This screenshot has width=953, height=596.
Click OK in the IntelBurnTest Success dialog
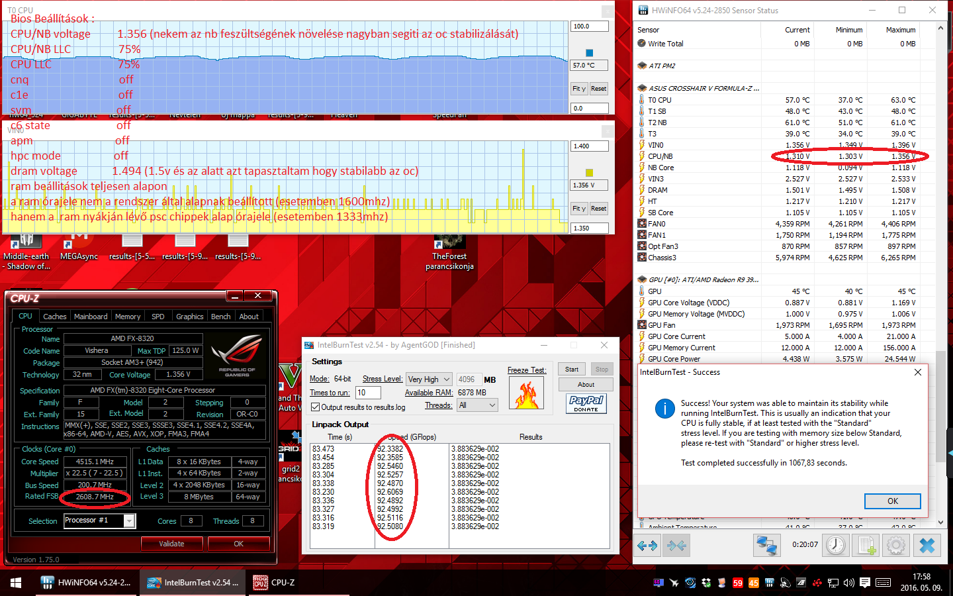click(893, 501)
